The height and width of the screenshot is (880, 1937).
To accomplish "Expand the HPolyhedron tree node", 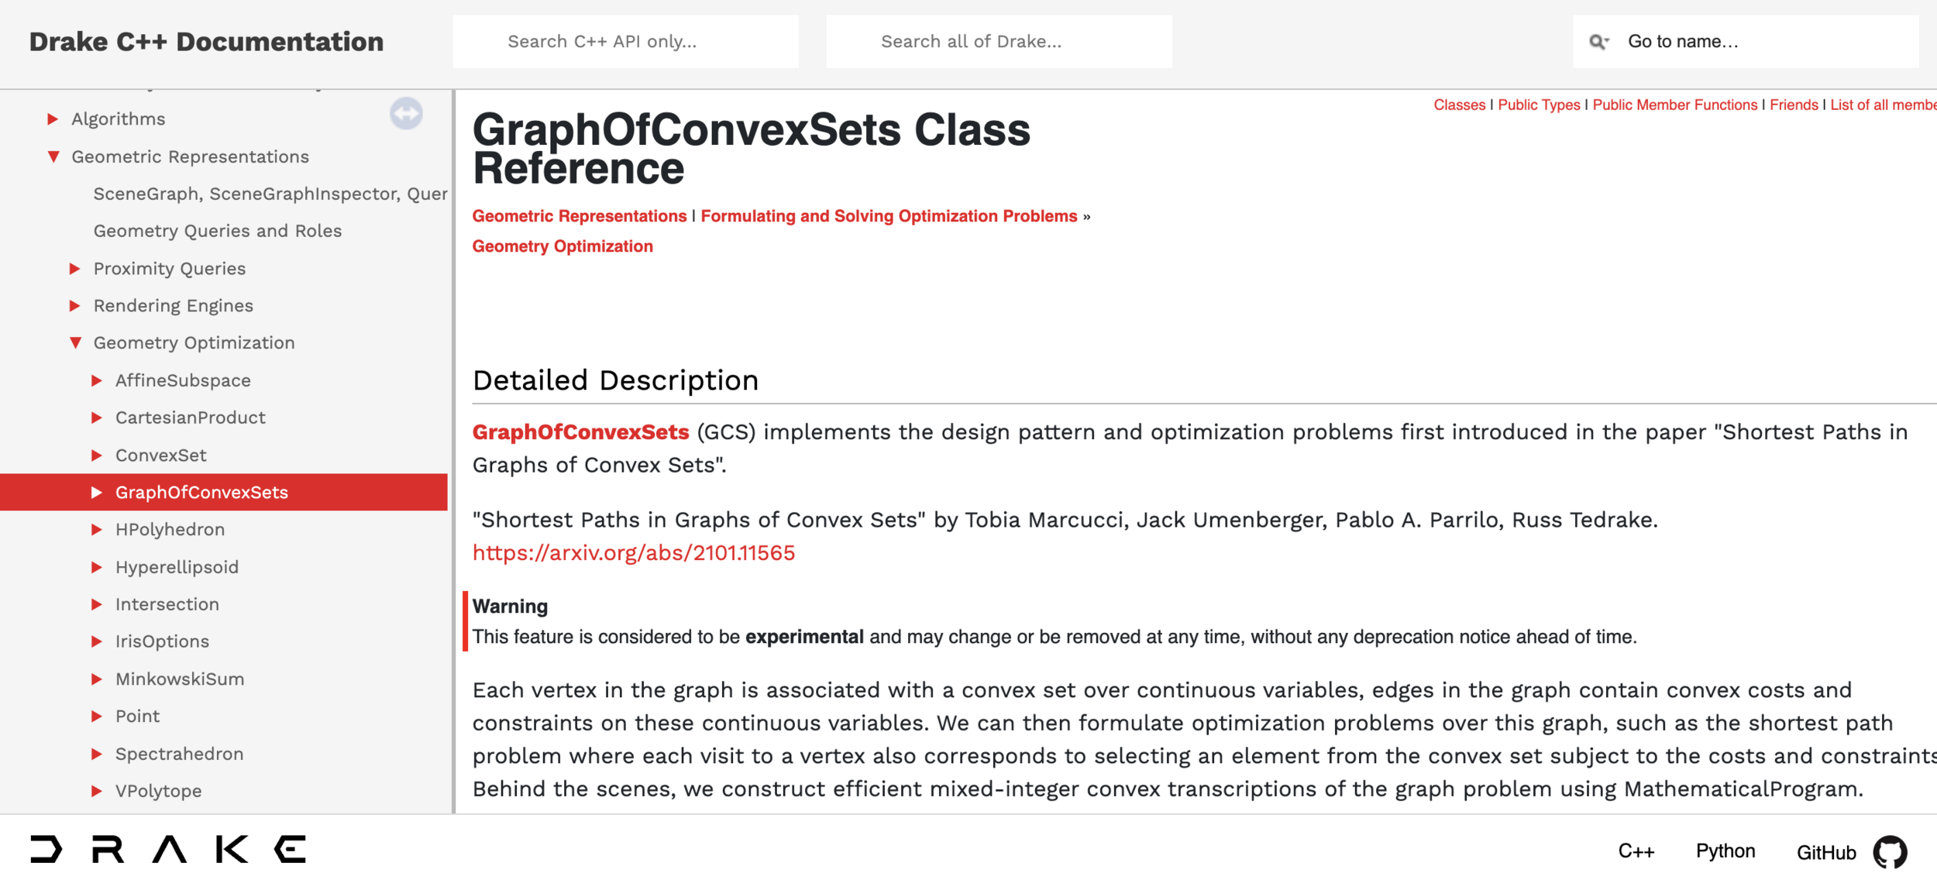I will coord(97,530).
